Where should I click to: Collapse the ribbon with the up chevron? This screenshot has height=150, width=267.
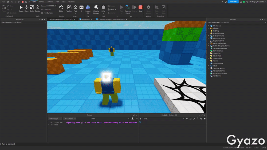pos(222,2)
